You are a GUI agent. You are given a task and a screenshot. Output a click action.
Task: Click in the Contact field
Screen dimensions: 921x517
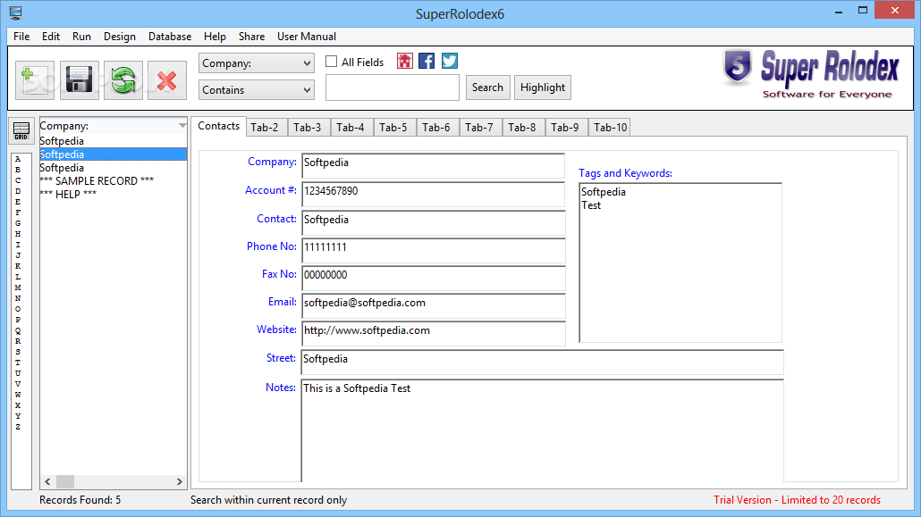[434, 222]
